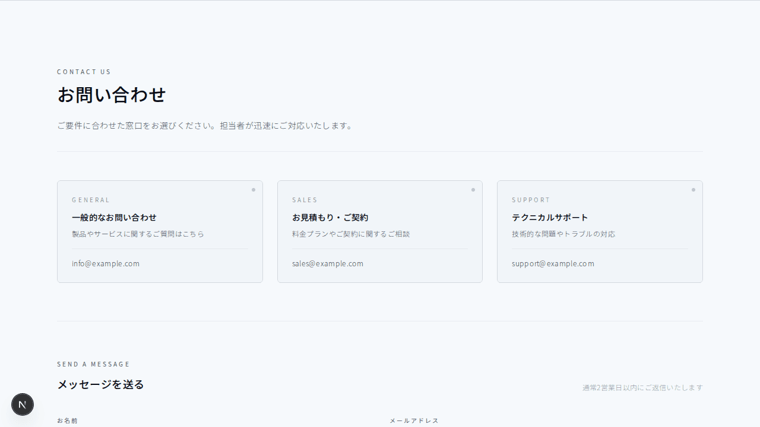
Task: Click the info@example.com email address
Action: tap(106, 264)
